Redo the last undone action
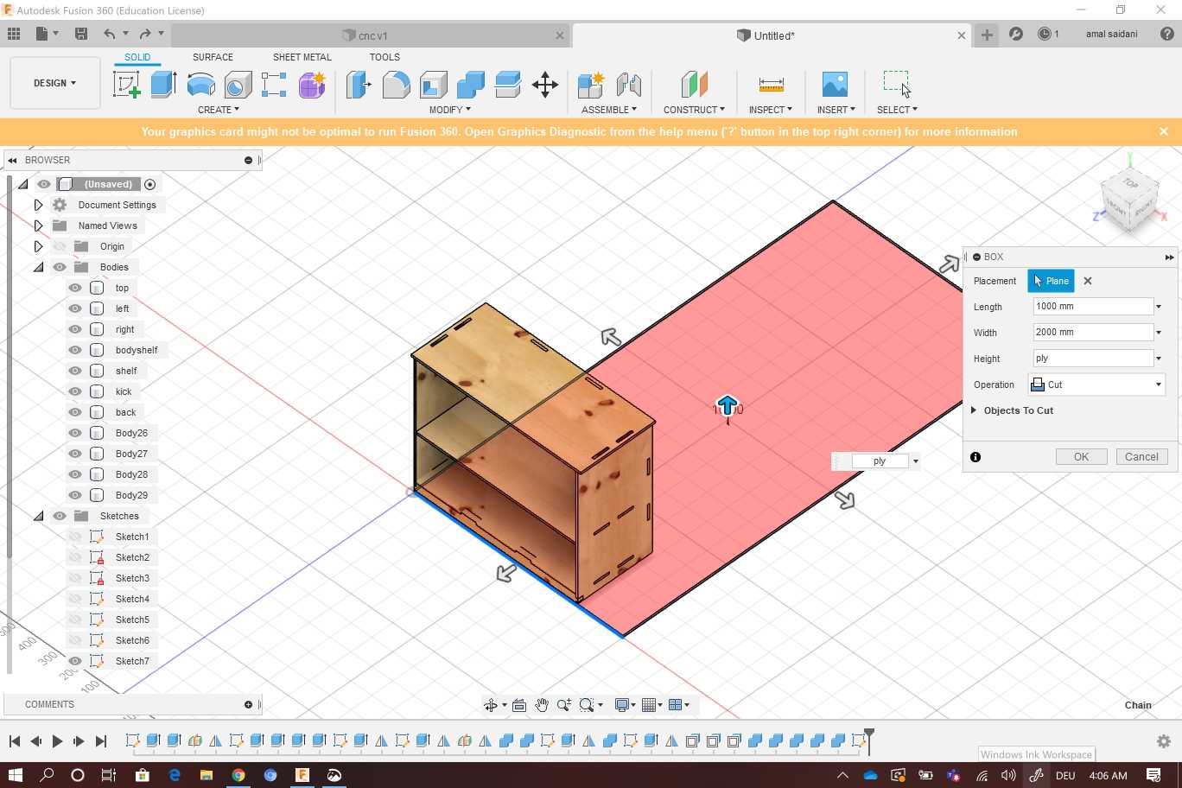 pyautogui.click(x=145, y=34)
